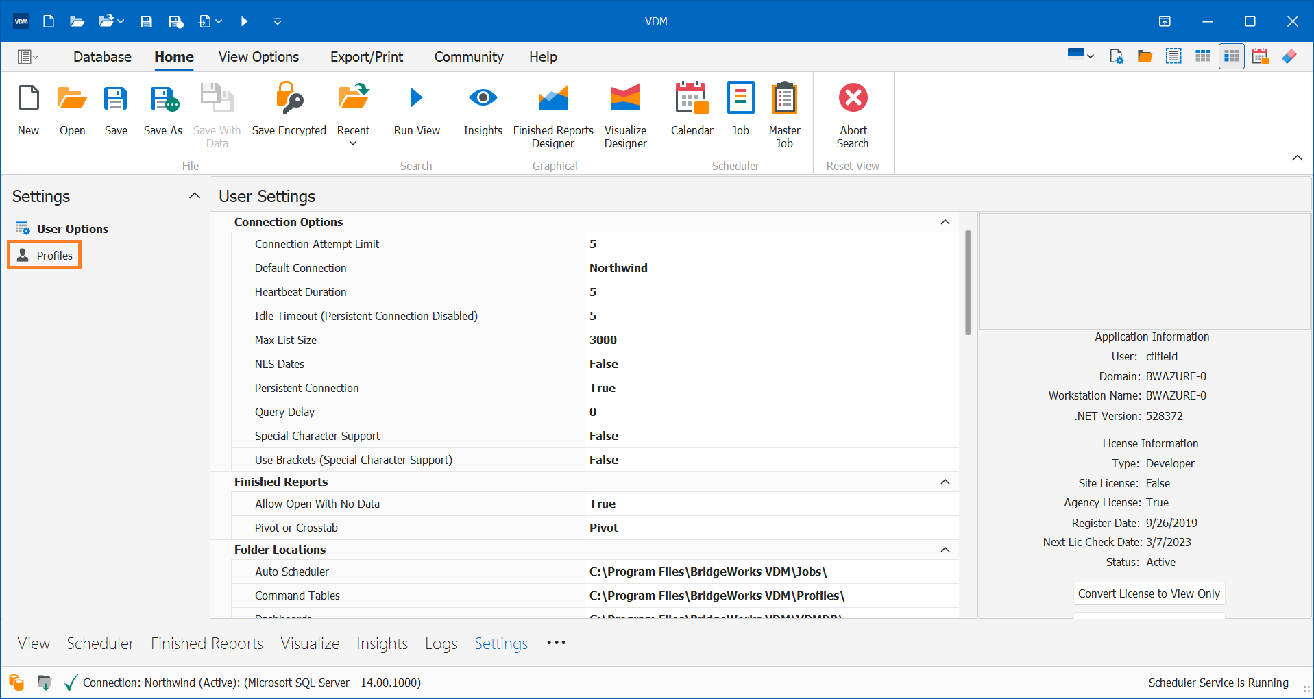Open the Community tab

coord(469,57)
